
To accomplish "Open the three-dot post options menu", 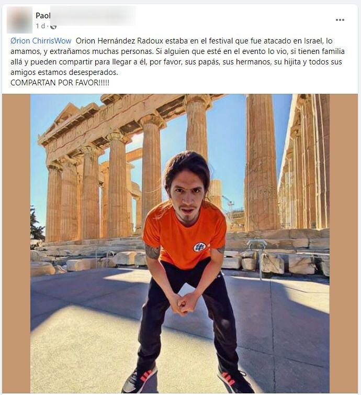I will coord(340,20).
